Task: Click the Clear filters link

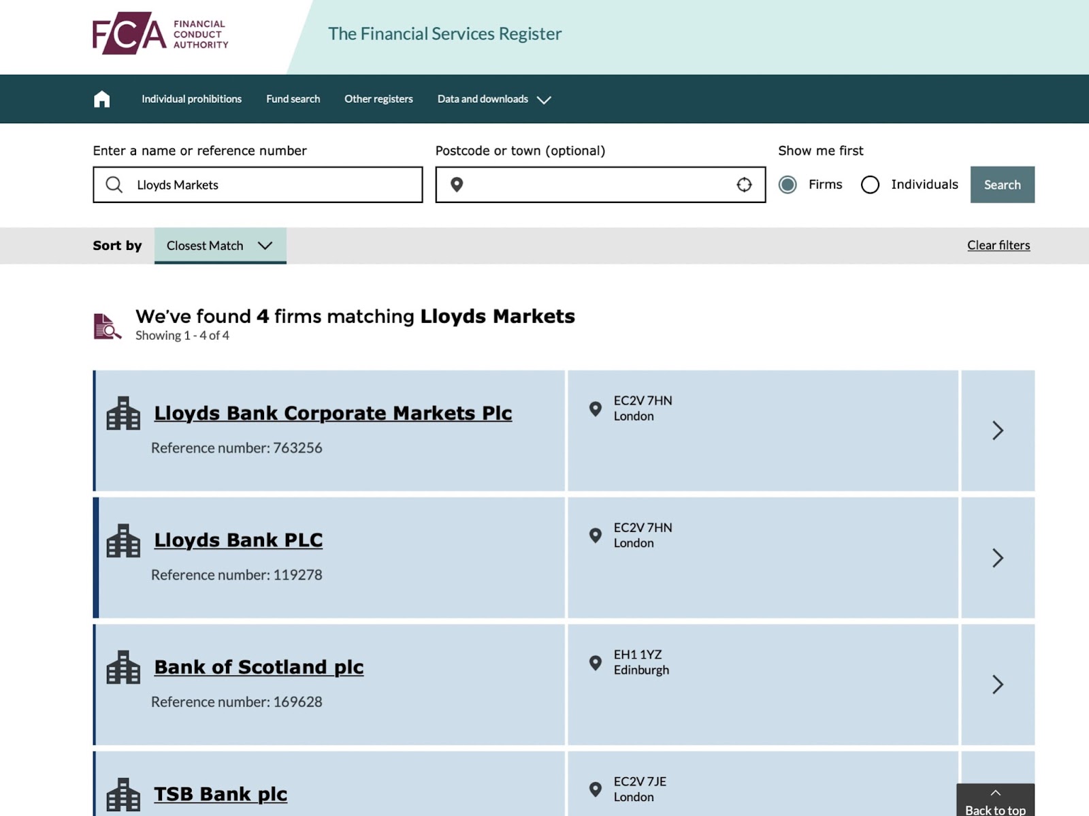Action: tap(998, 245)
